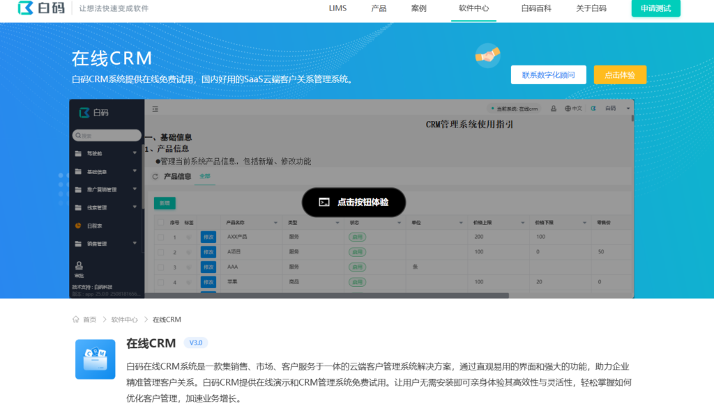The height and width of the screenshot is (408, 714).
Task: Refresh 产品信息 using the circular arrow icon
Action: click(x=154, y=177)
